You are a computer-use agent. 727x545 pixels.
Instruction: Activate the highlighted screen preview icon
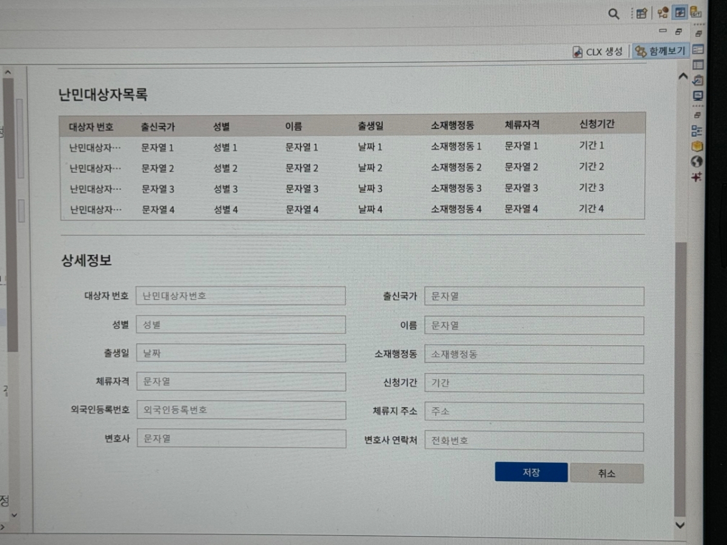click(680, 13)
